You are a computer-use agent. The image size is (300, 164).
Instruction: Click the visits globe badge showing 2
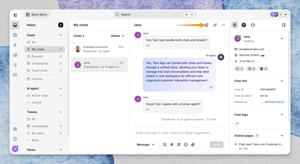(263, 69)
